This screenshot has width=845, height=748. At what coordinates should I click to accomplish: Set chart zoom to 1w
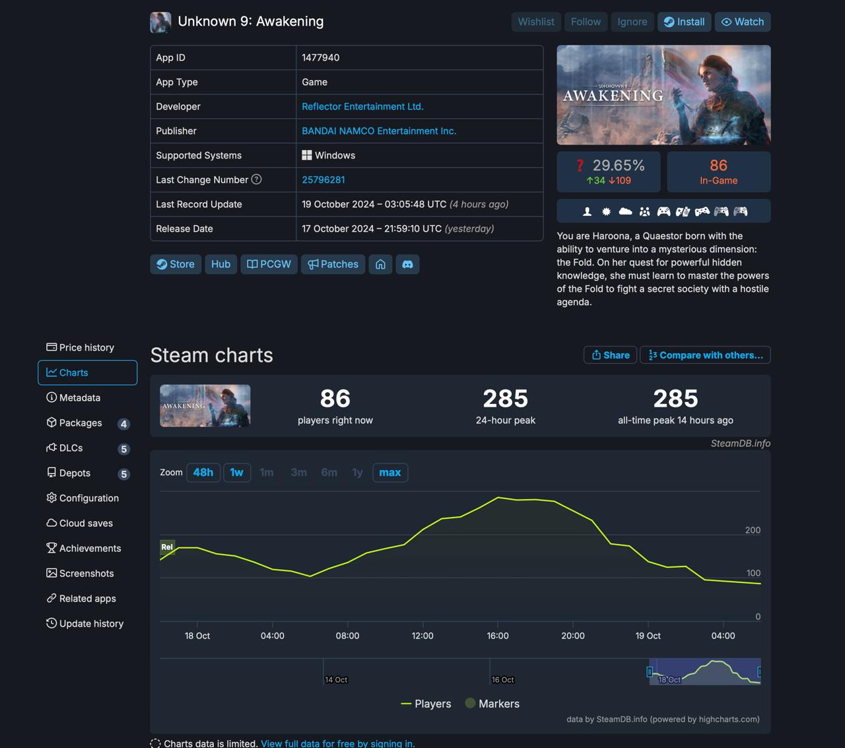coord(237,473)
